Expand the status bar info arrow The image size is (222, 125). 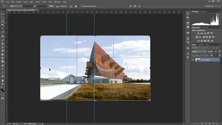[43, 124]
